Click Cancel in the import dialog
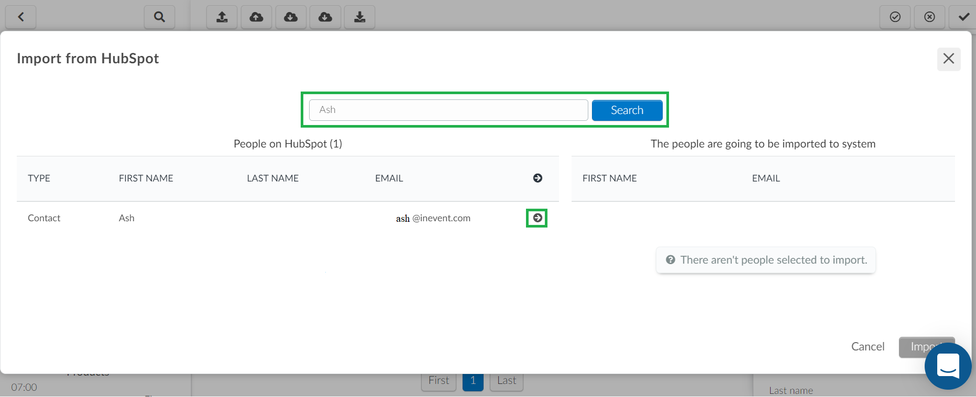Image resolution: width=976 pixels, height=397 pixels. click(868, 347)
